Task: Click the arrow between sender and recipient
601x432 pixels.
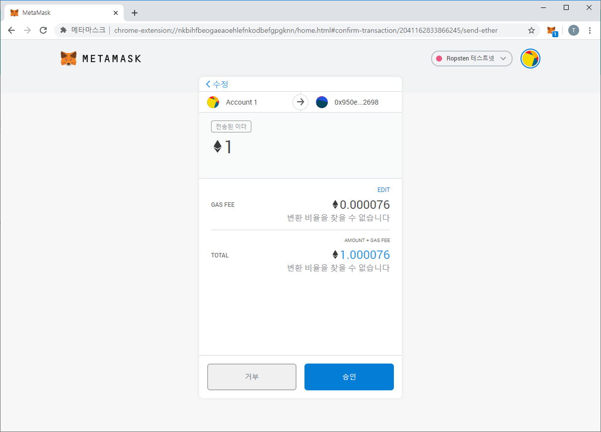Action: pos(300,102)
